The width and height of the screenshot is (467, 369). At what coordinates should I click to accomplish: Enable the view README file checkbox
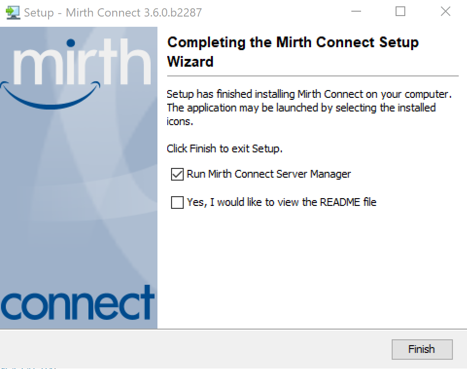[x=177, y=202]
